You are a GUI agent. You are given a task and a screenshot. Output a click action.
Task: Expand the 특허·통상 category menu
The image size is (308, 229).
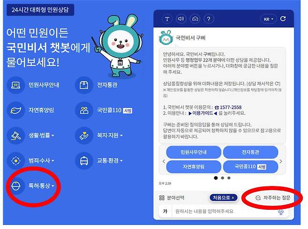42,185
